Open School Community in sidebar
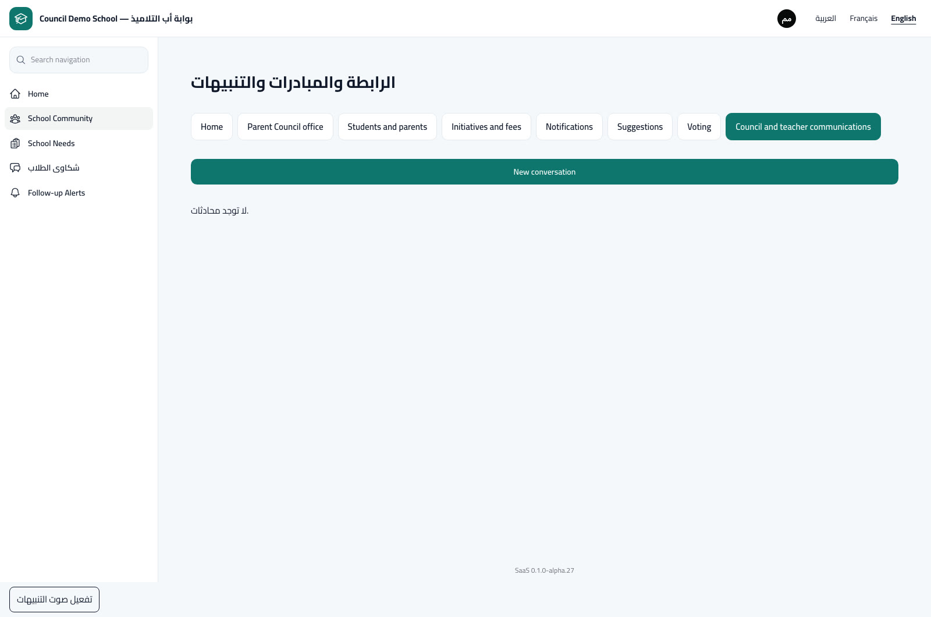931x617 pixels. click(79, 119)
